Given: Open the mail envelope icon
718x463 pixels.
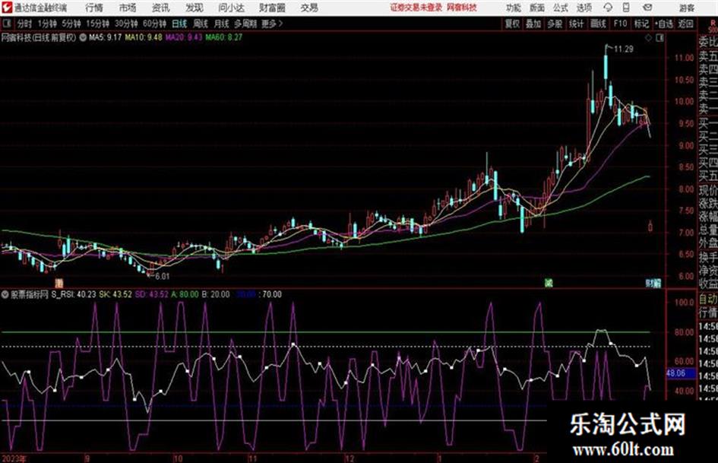Looking at the screenshot, I should [647, 8].
